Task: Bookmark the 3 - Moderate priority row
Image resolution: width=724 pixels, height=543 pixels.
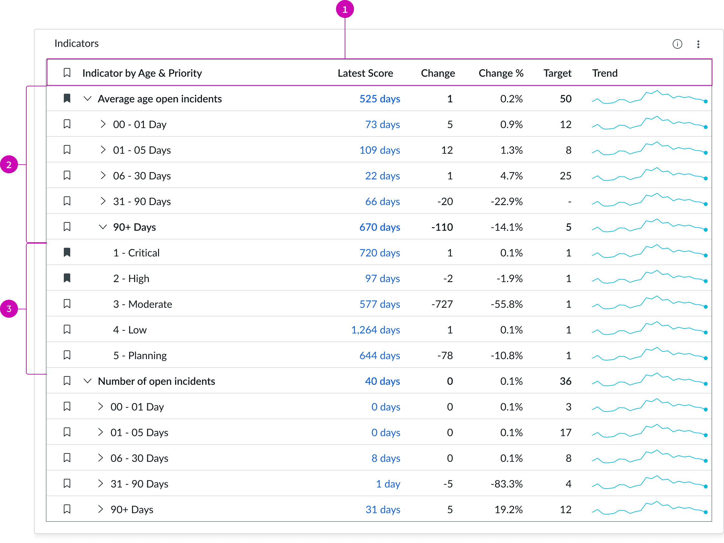Action: click(x=67, y=304)
